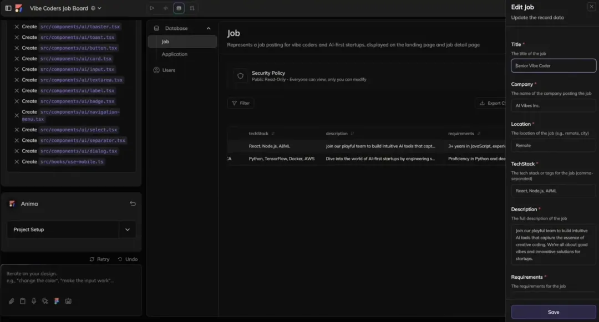599x322 pixels.
Task: Focus the 'Iterate on your design' prompt box
Action: 71,277
